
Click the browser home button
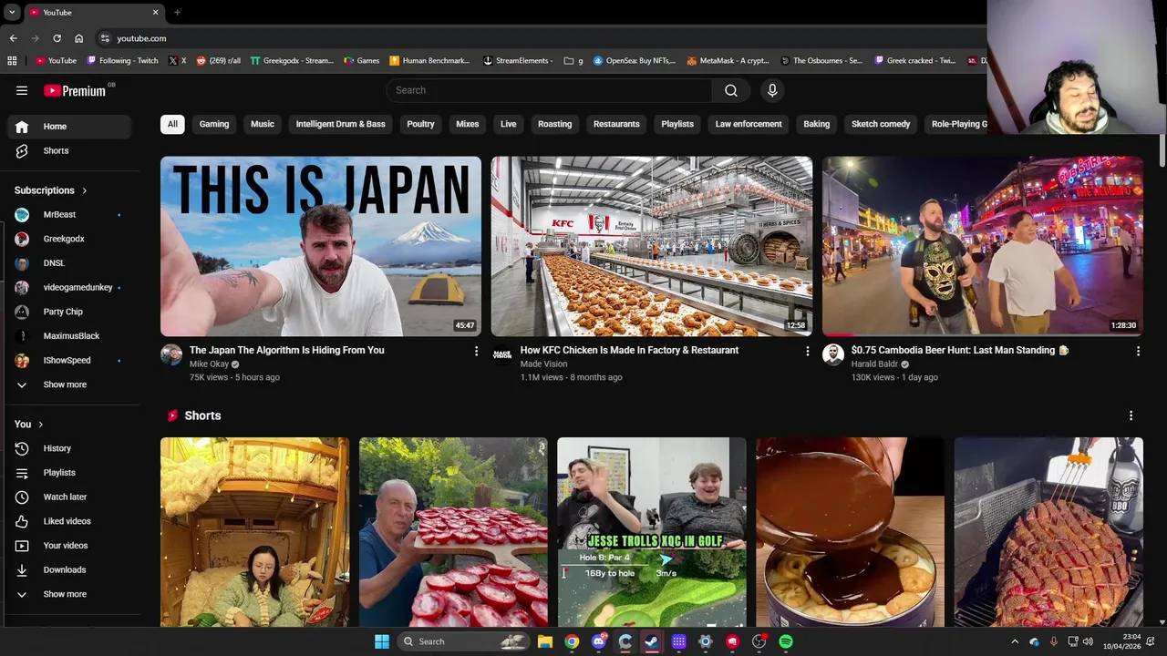78,38
